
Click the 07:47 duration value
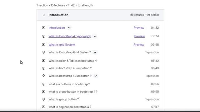coord(155,107)
